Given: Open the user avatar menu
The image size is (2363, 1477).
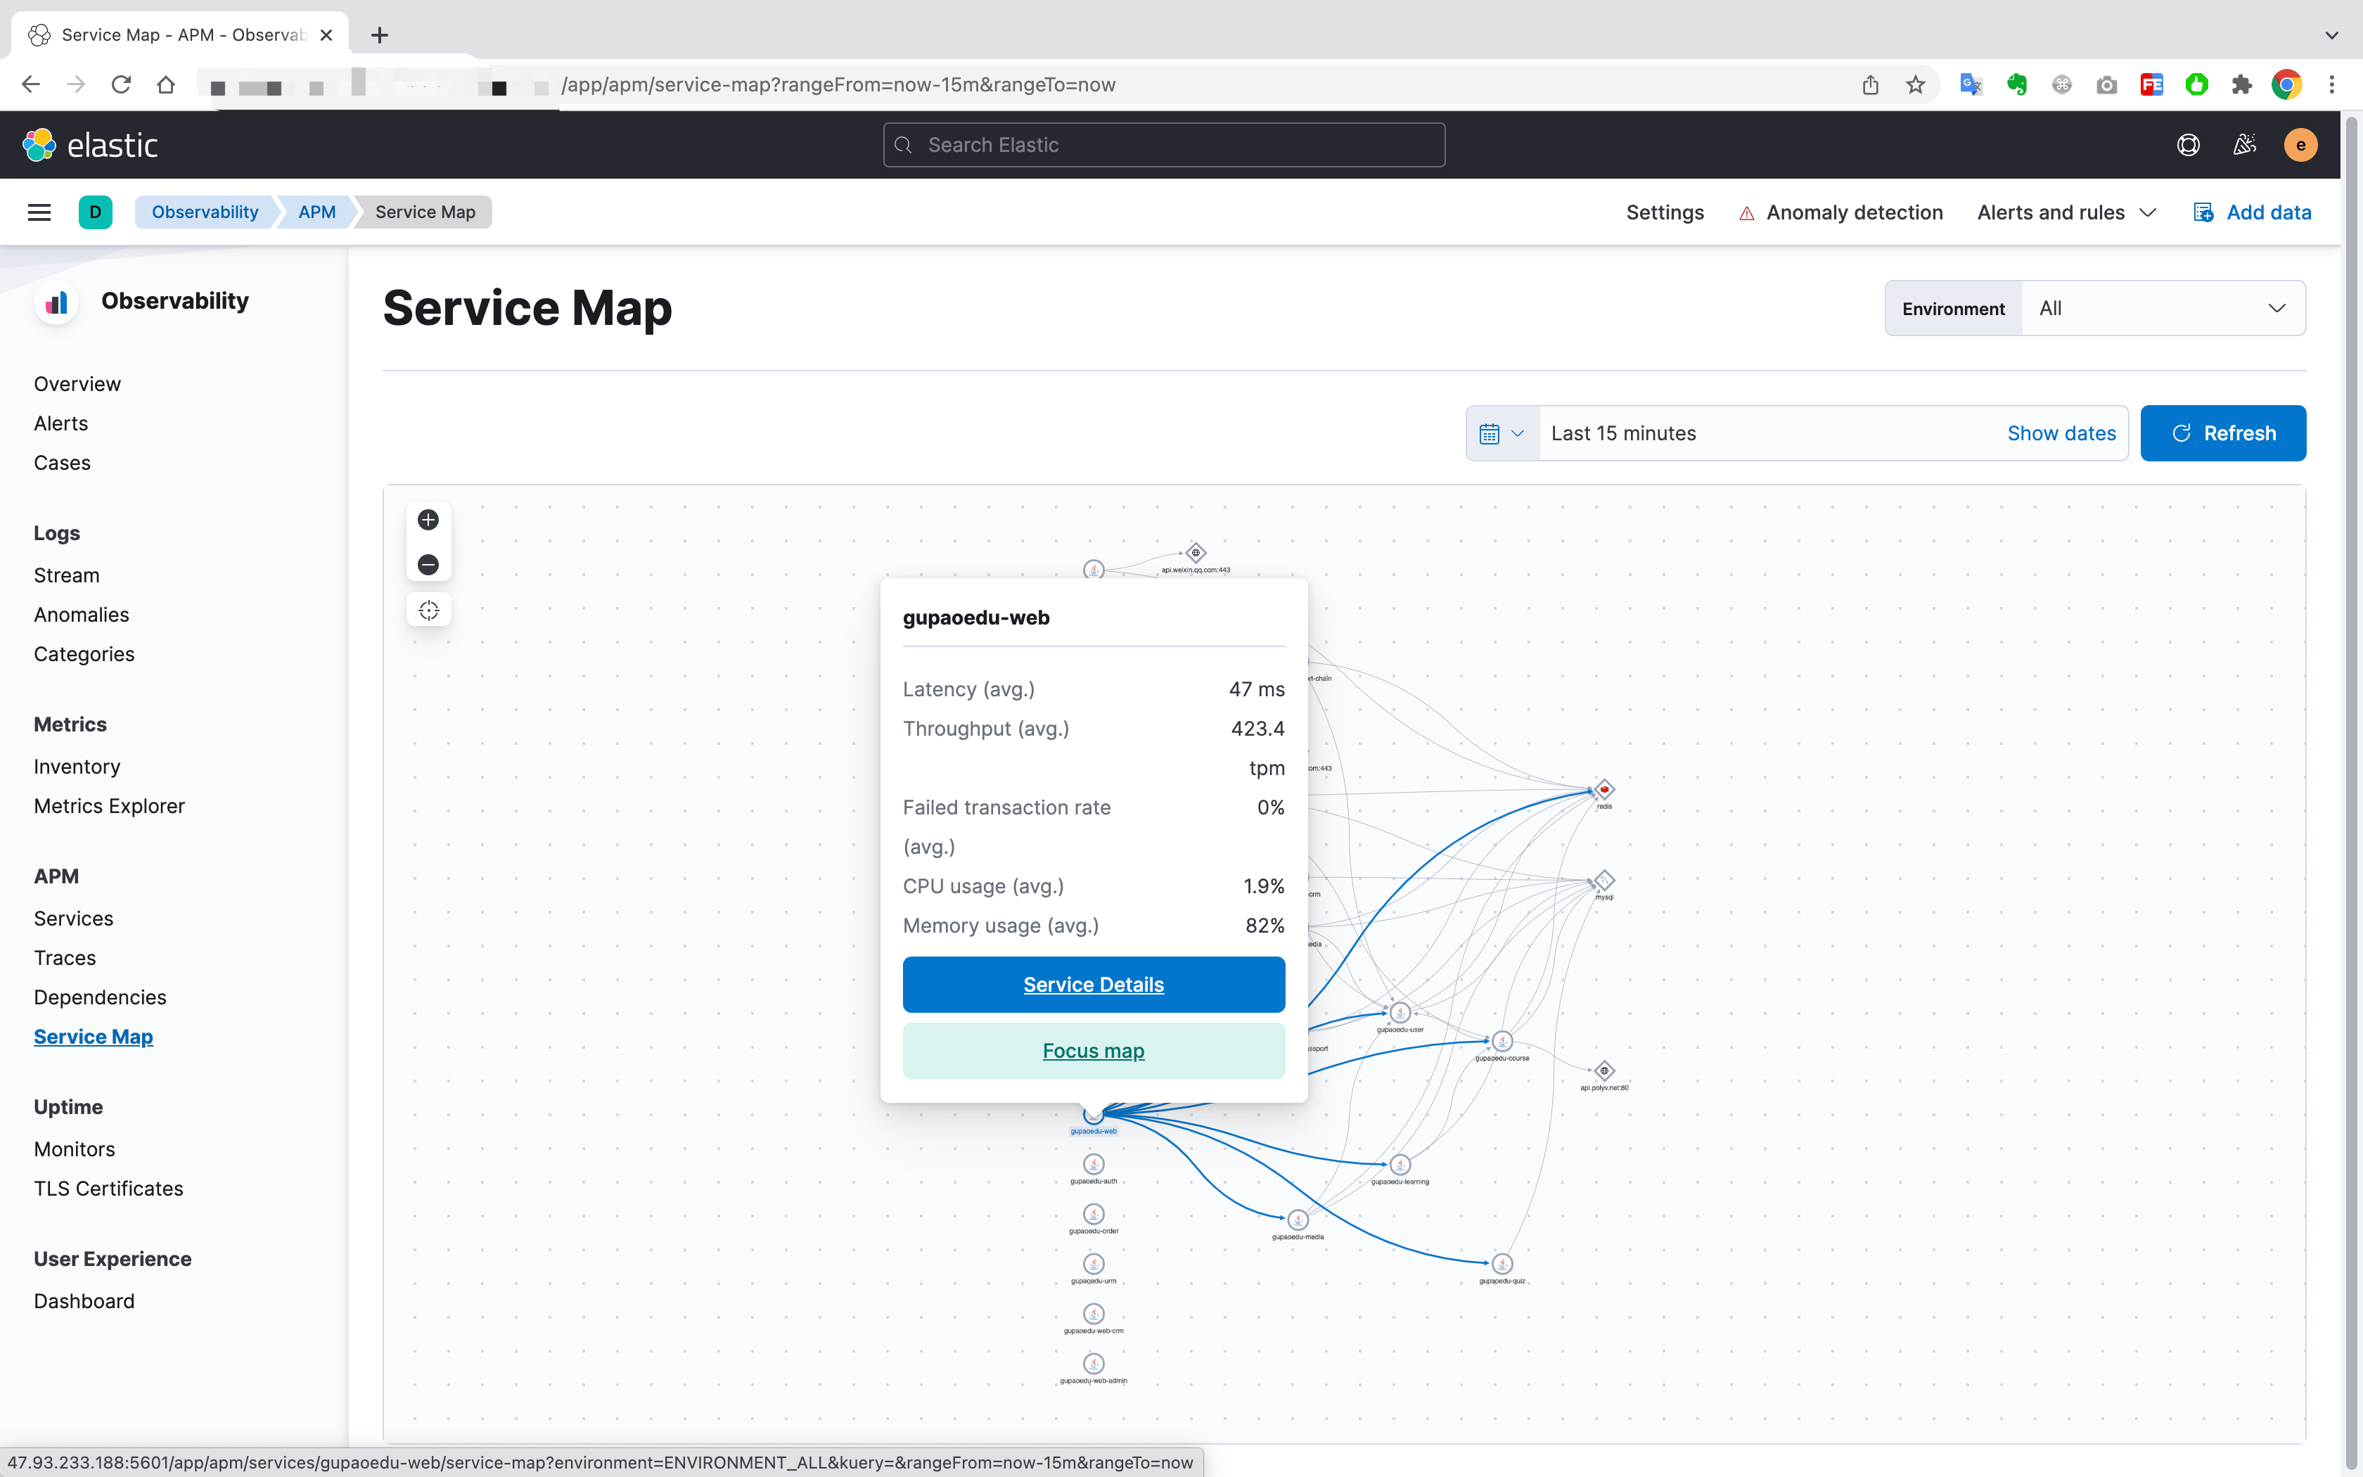Looking at the screenshot, I should tap(2300, 145).
